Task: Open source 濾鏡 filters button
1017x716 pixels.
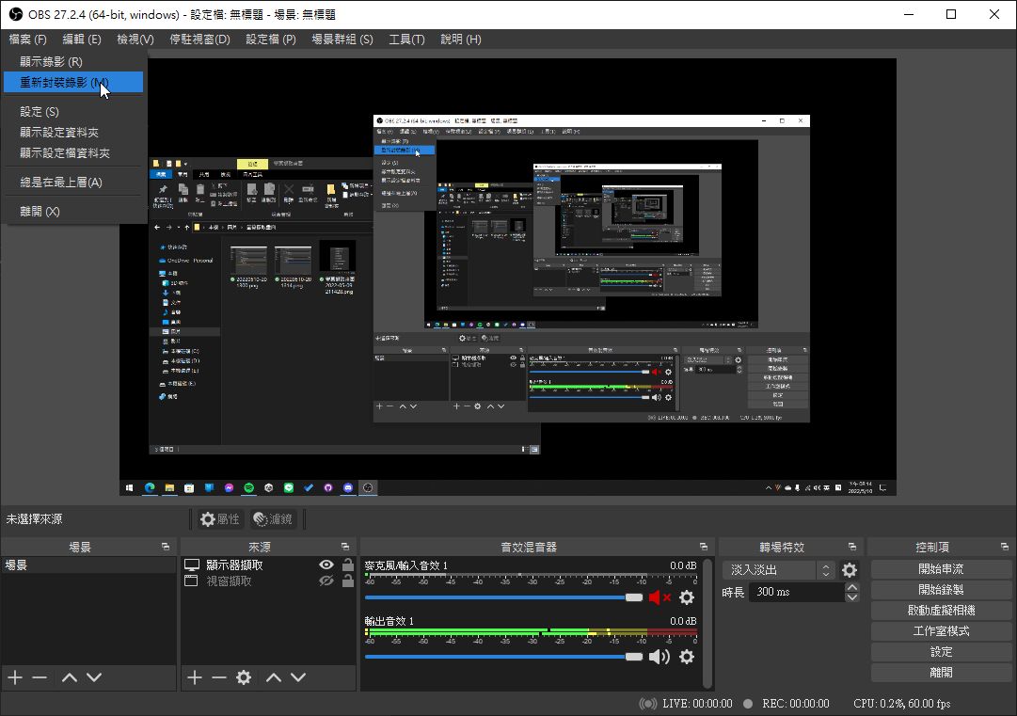Action: click(273, 518)
